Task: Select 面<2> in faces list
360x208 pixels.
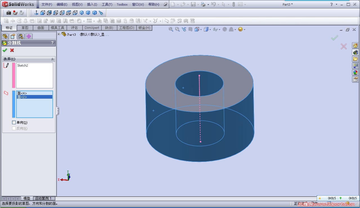Action: tap(35, 97)
